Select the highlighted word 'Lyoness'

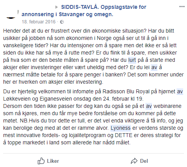[120, 128]
